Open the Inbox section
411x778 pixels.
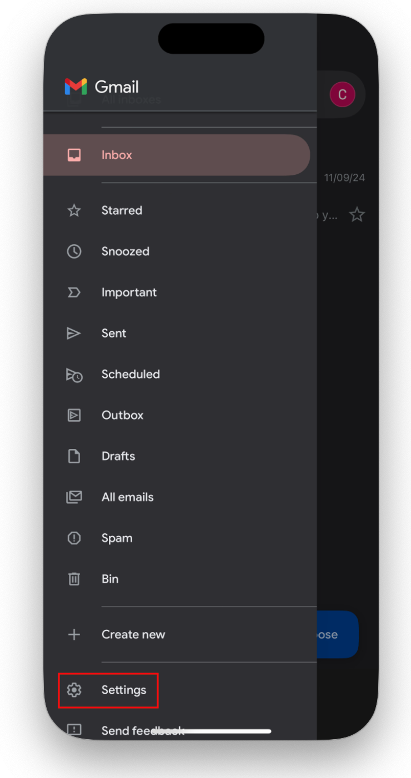point(117,155)
